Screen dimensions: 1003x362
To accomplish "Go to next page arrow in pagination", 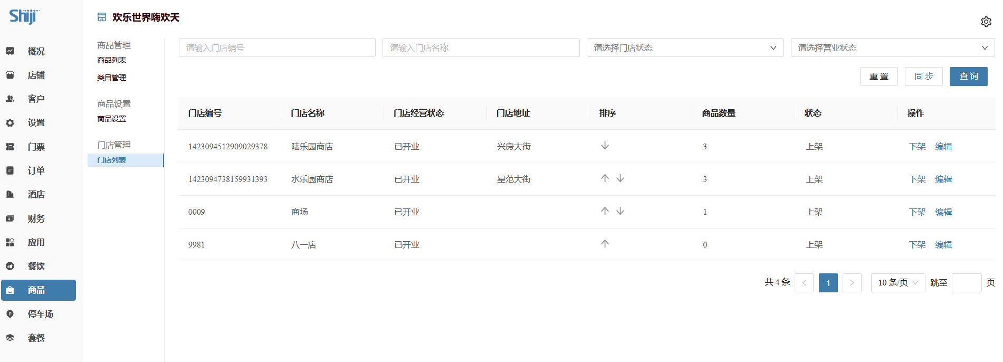I will 852,283.
